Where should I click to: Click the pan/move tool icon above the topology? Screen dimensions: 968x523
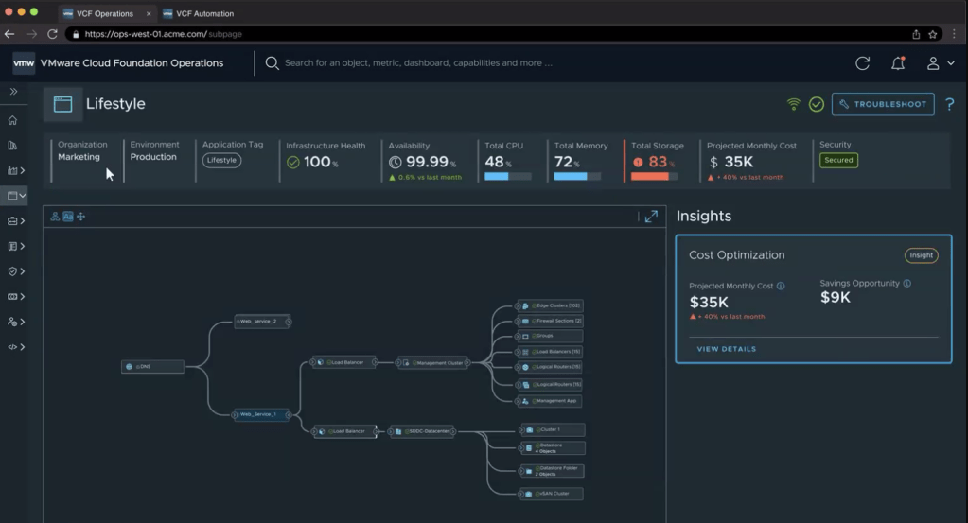(x=80, y=217)
